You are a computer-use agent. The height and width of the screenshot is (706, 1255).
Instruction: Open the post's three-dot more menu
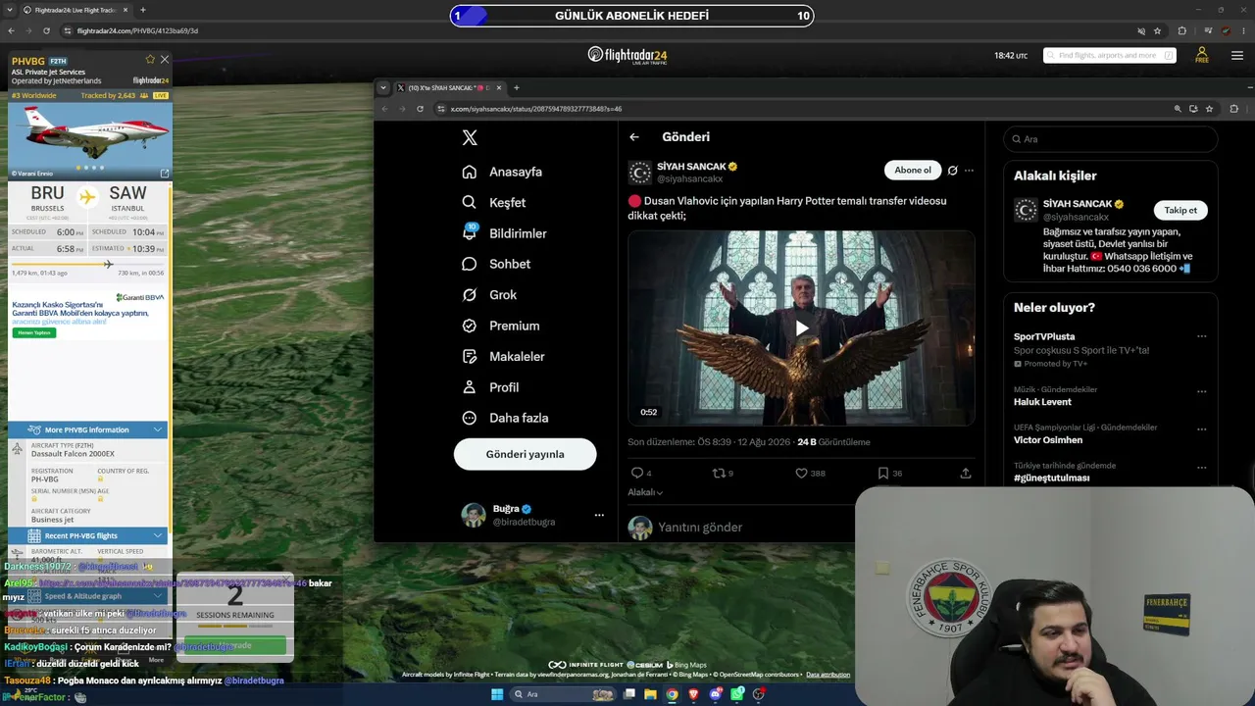(969, 171)
